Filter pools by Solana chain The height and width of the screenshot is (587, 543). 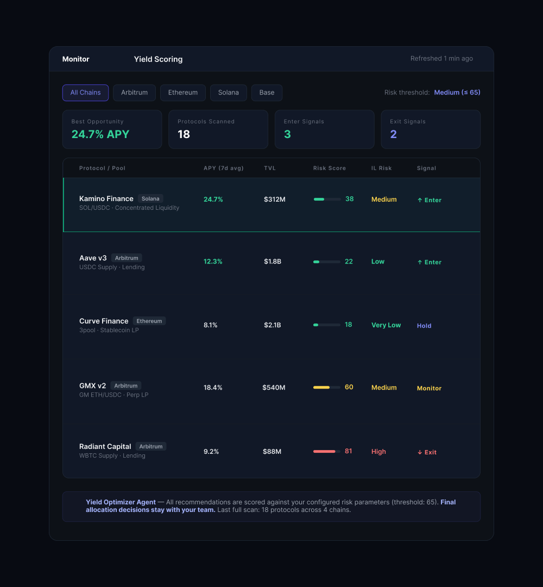[228, 92]
